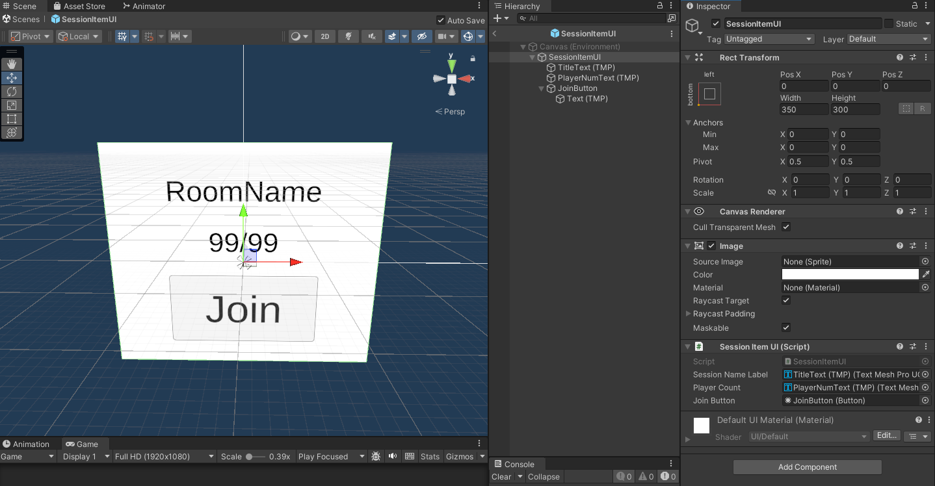The width and height of the screenshot is (935, 486).
Task: Toggle the Static checkbox
Action: coord(889,24)
